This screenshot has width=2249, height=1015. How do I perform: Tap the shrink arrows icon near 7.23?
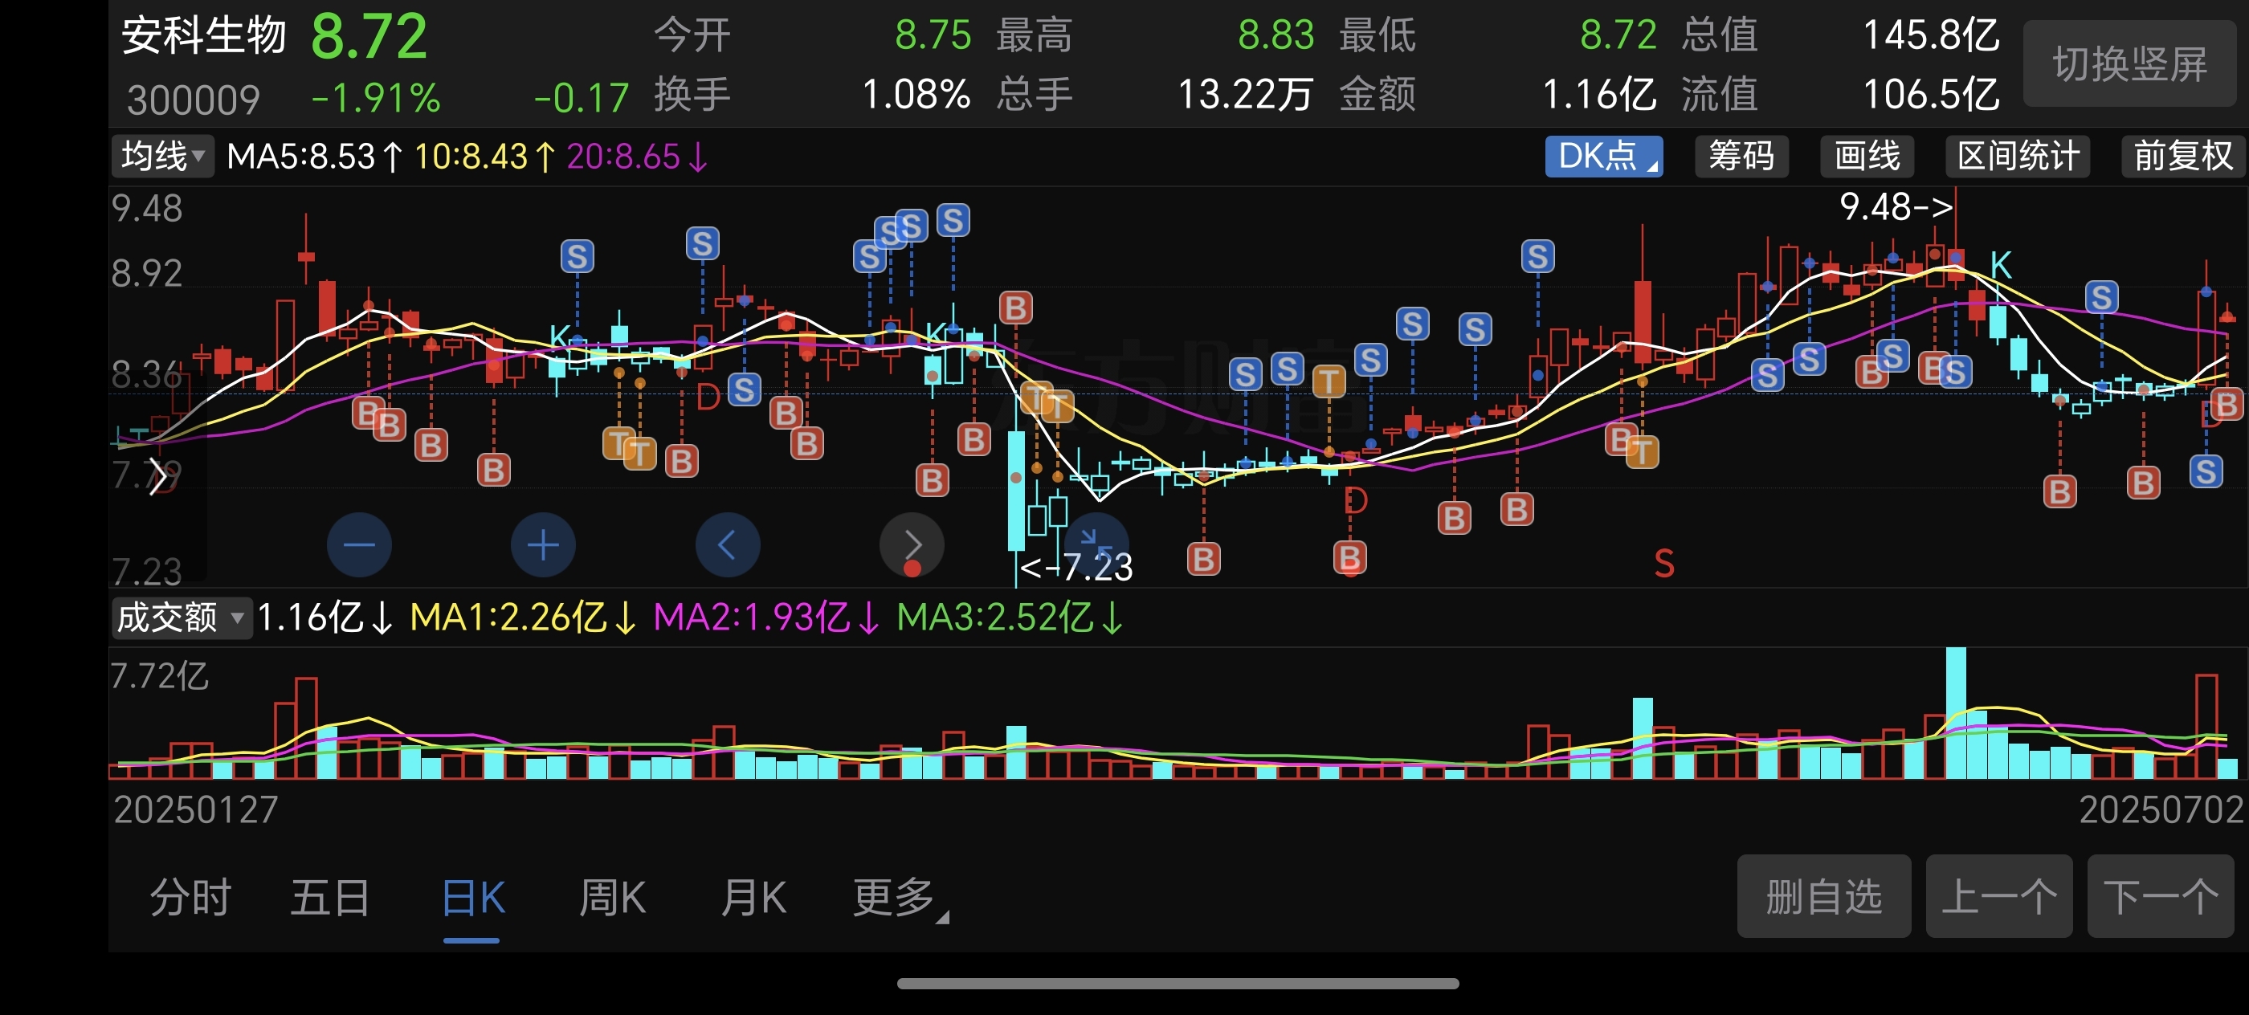click(x=1096, y=544)
